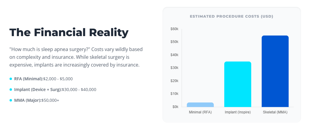The width and height of the screenshot is (313, 134).
Task: Click the Skeletal (MMA) axis label
Action: tap(275, 112)
